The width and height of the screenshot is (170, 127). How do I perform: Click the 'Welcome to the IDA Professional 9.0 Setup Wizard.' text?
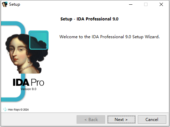pos(110,37)
